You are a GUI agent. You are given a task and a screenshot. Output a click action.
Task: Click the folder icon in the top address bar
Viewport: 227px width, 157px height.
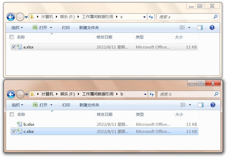tap(31, 17)
